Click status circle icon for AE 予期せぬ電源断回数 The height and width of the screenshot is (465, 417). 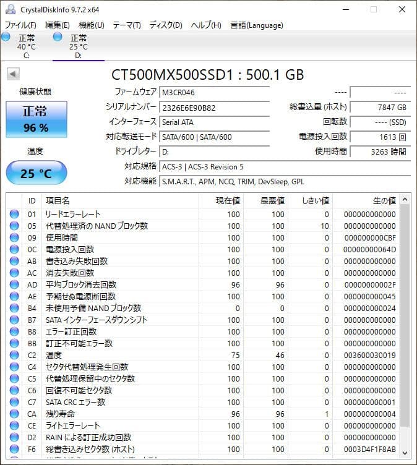[14, 296]
